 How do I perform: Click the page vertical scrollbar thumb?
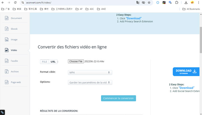pyautogui.click(x=201, y=40)
